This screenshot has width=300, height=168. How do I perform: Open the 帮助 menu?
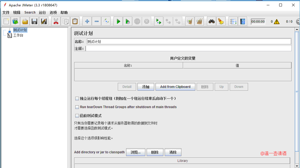point(64,12)
